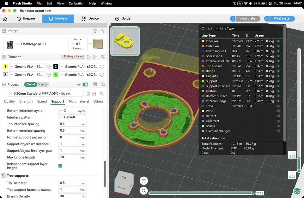Switch to the Prepare tab

click(26, 19)
